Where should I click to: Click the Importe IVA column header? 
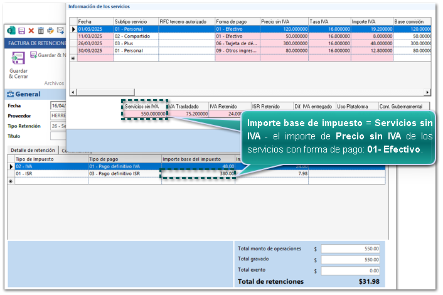coord(372,21)
